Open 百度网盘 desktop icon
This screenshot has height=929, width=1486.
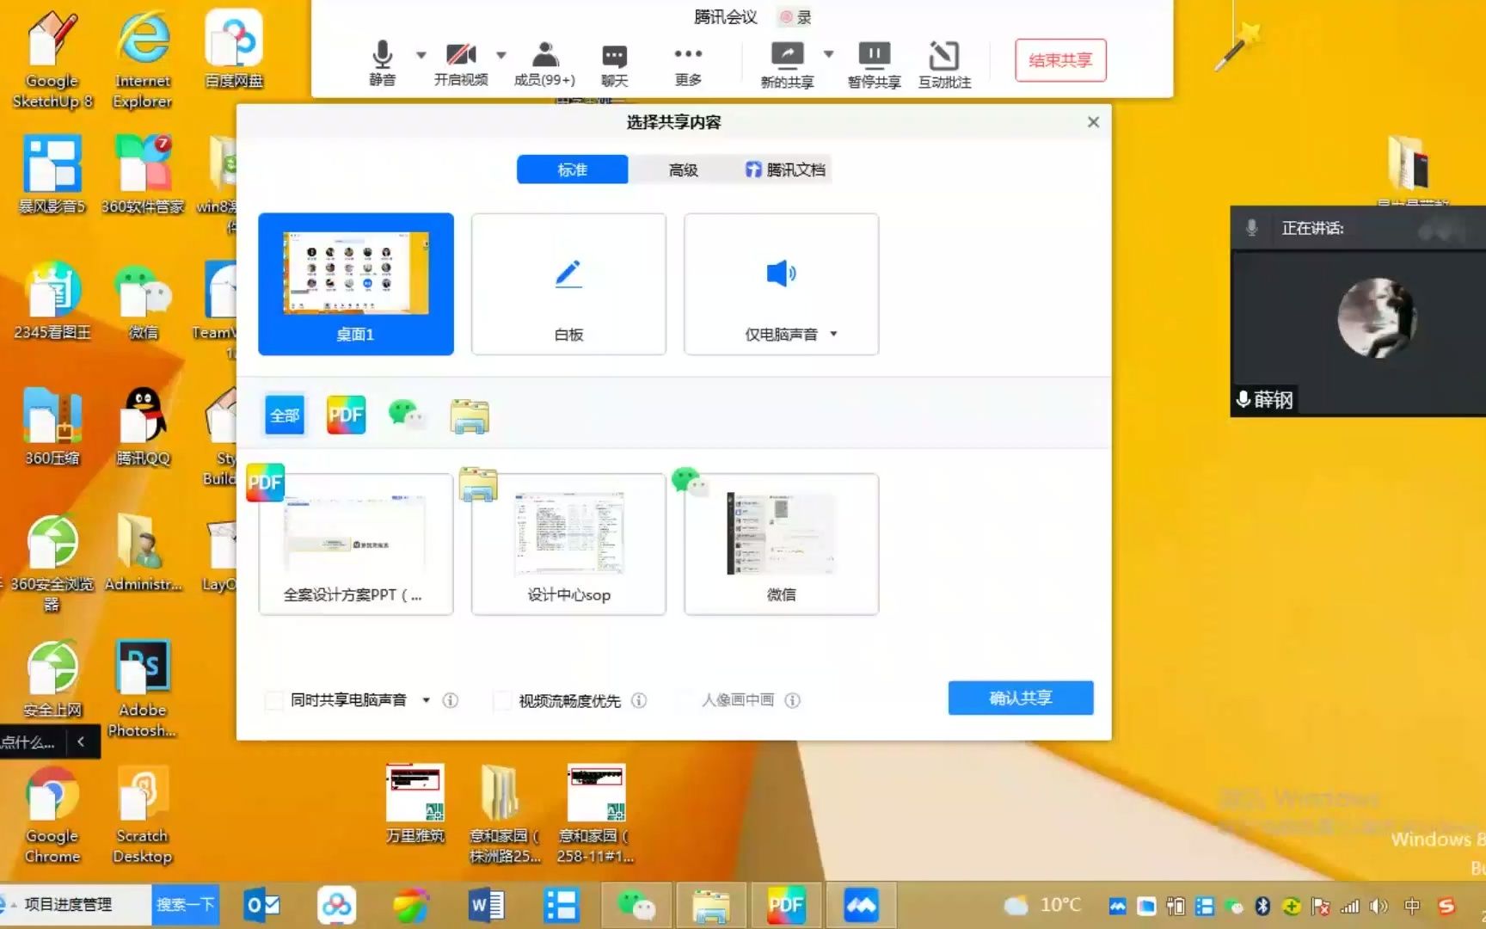pos(234,50)
